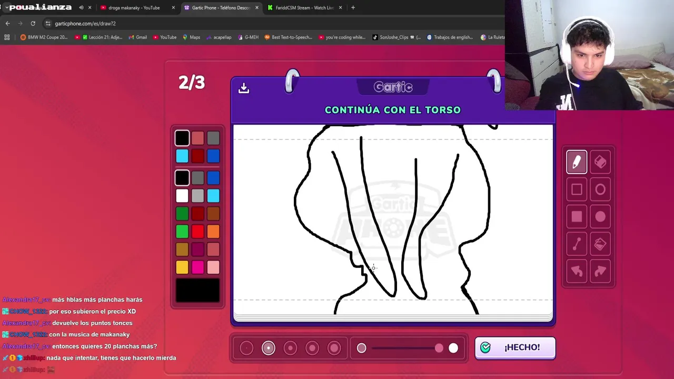Select the paint bucket fill tool
This screenshot has width=674, height=379.
pos(600,244)
